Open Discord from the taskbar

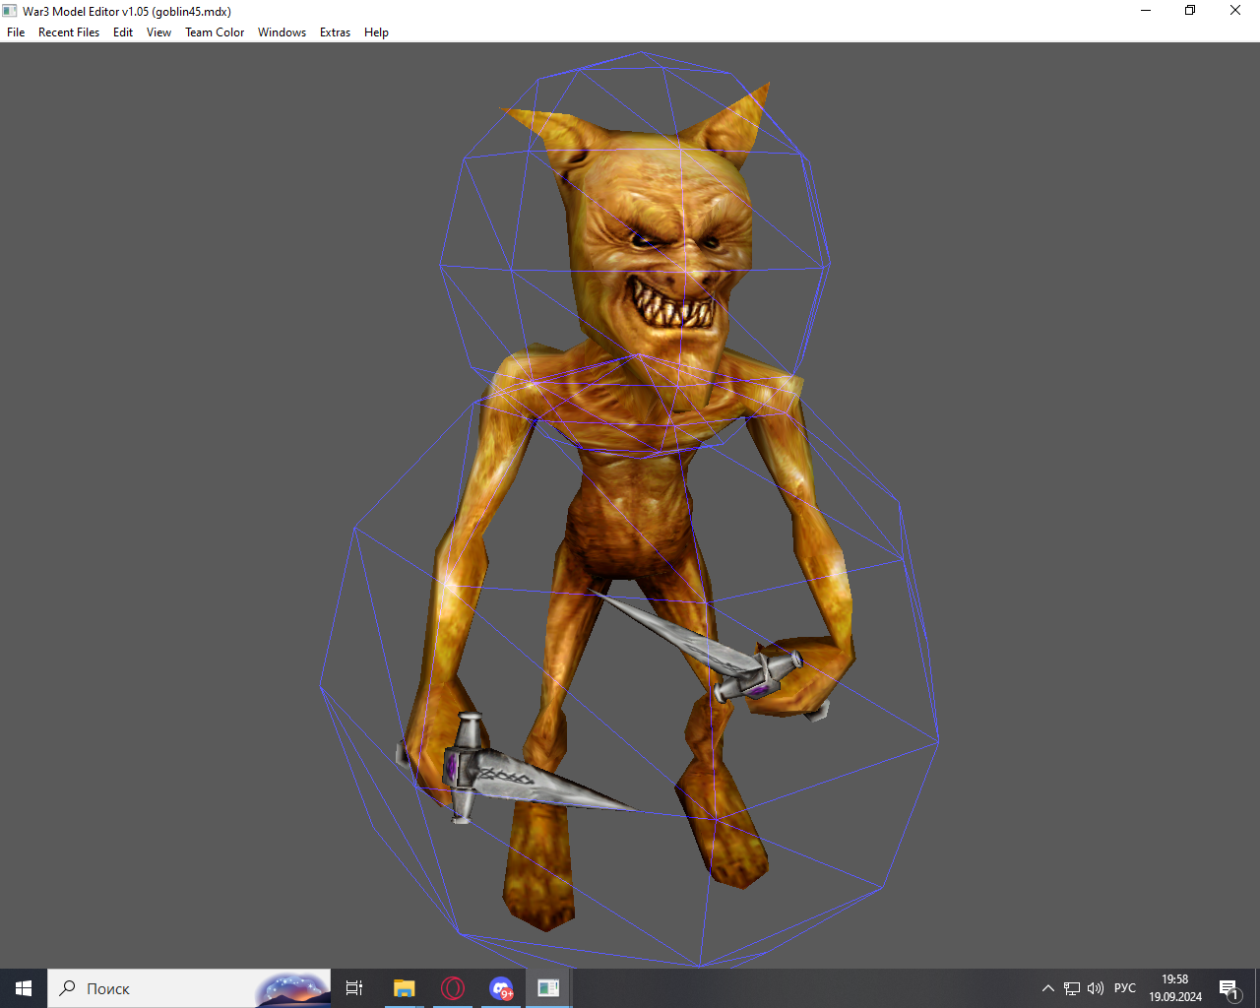click(501, 988)
